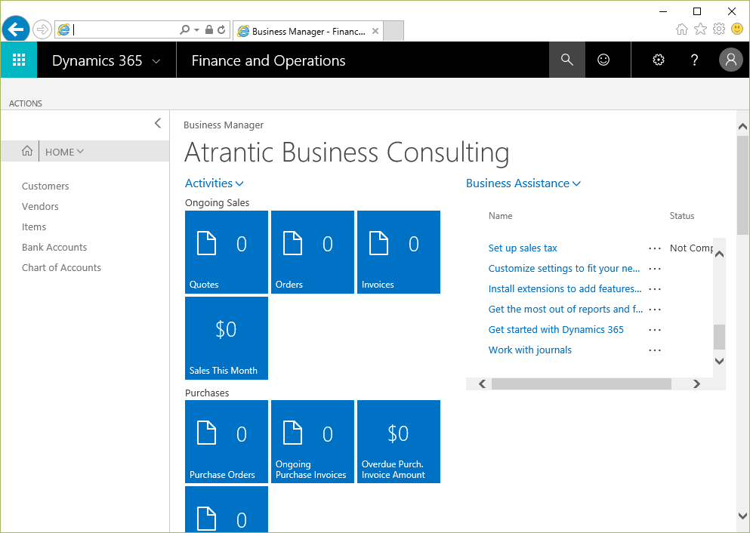The image size is (750, 533).
Task: Open the Sales This Month tile
Action: pos(227,338)
